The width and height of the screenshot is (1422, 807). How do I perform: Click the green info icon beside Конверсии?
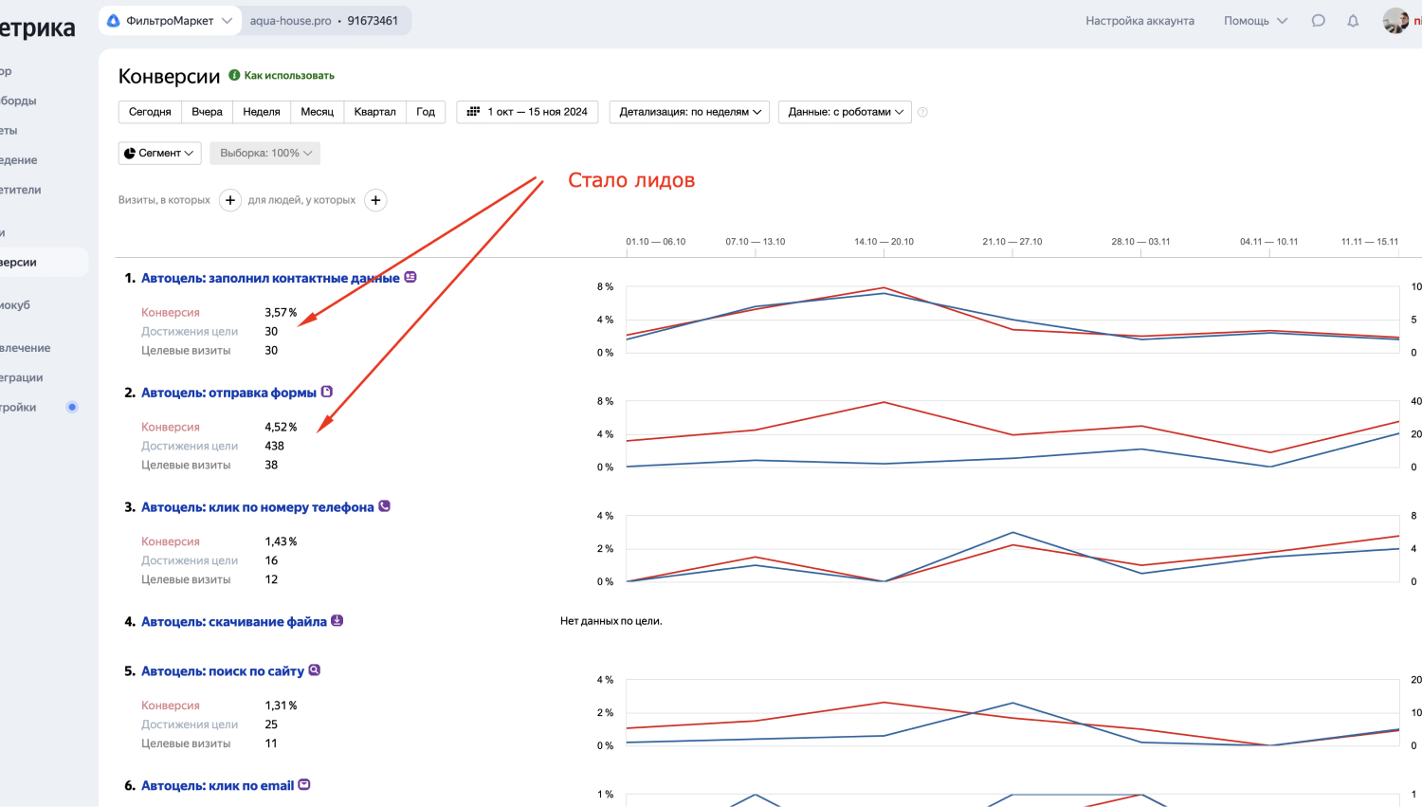[x=234, y=75]
